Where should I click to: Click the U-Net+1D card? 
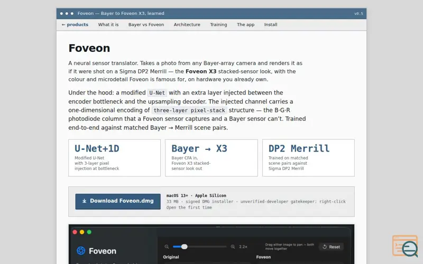pos(114,158)
